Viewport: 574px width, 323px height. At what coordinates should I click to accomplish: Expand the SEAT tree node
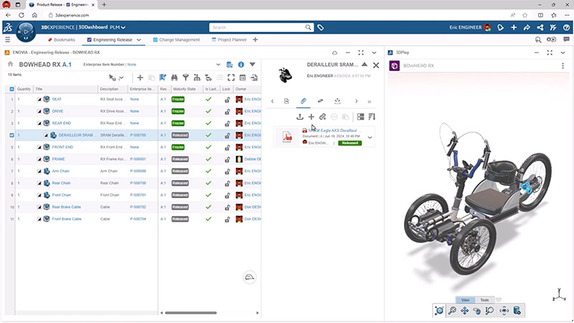39,100
